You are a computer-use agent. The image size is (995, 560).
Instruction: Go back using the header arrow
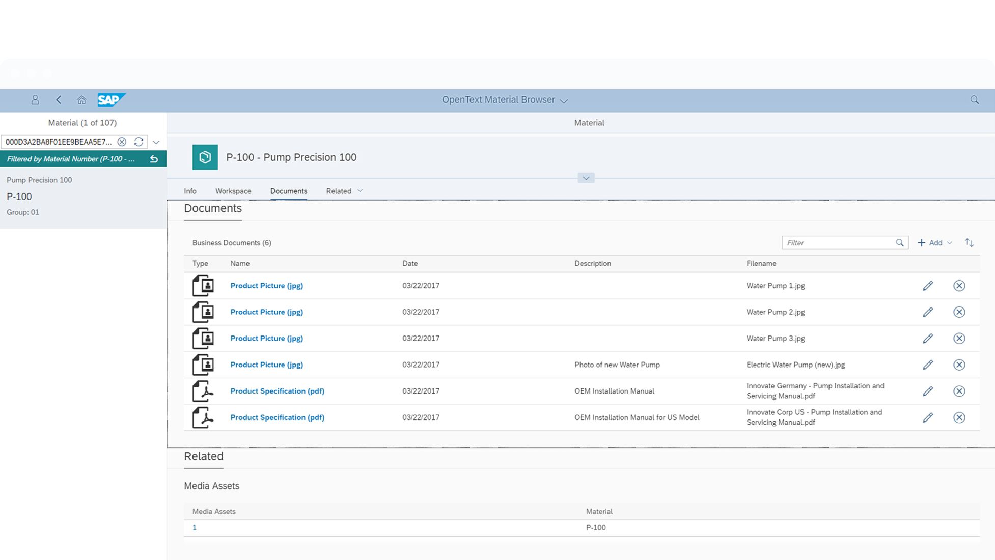click(59, 100)
